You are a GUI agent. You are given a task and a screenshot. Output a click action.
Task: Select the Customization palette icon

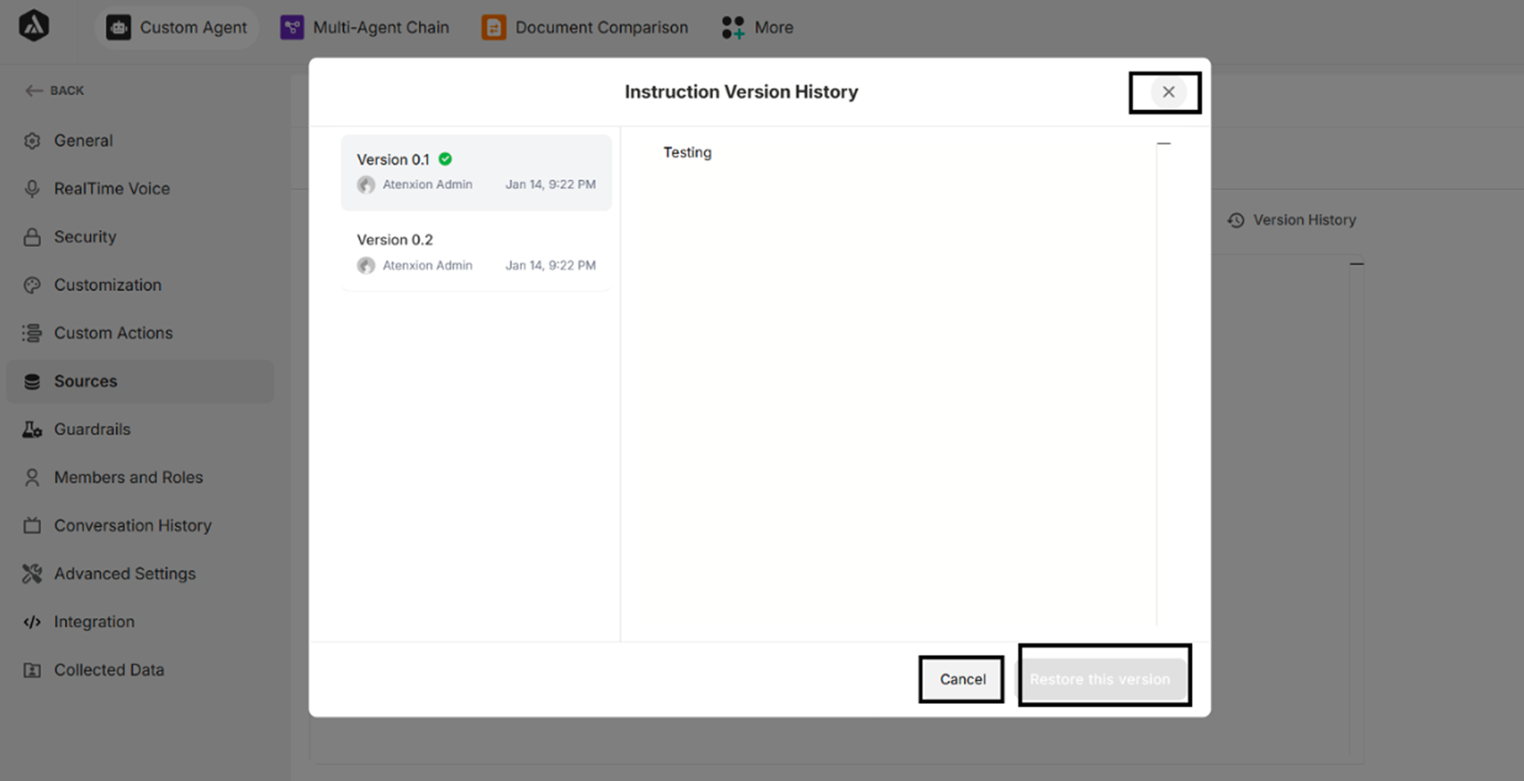click(x=32, y=285)
